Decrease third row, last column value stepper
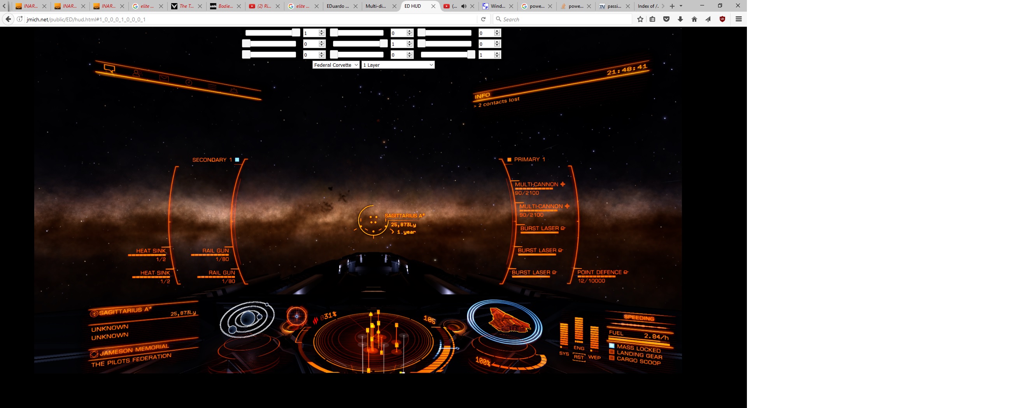 click(497, 56)
